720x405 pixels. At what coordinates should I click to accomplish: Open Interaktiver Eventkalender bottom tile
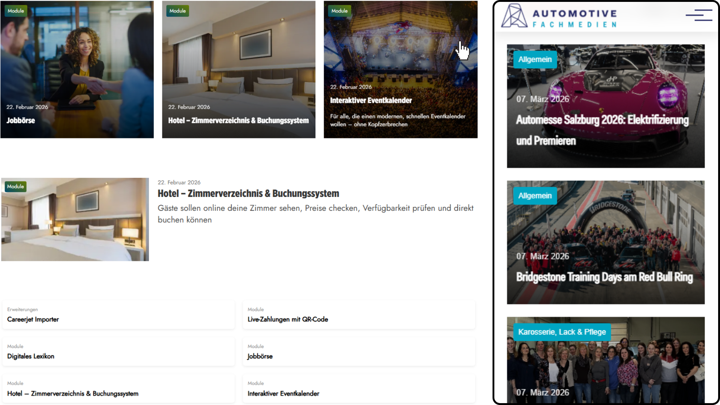pos(283,393)
